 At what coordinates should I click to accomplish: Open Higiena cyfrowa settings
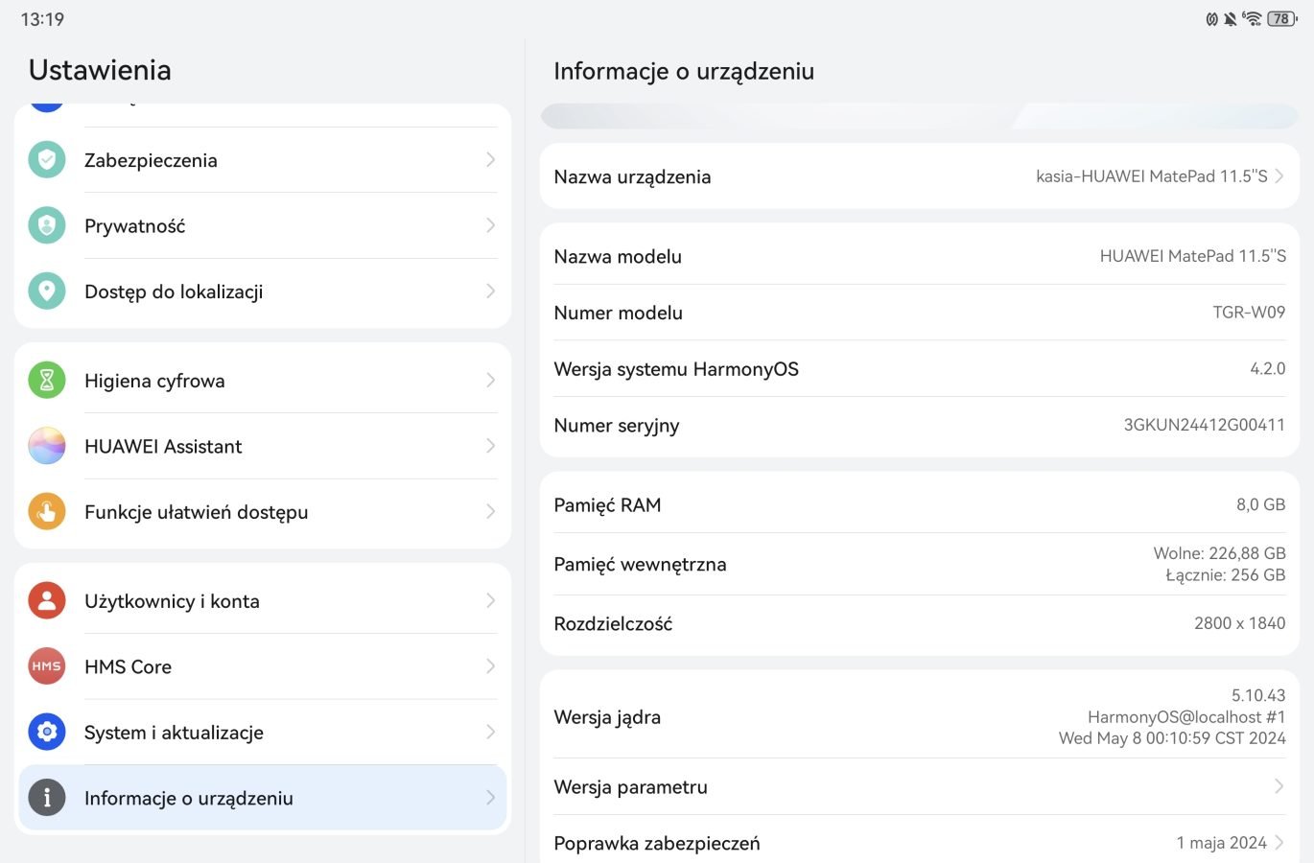point(263,381)
